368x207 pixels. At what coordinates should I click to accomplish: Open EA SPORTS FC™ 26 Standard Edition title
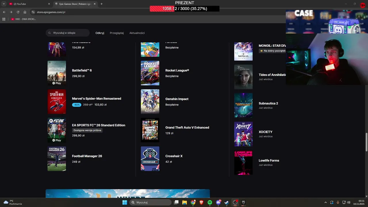click(99, 125)
